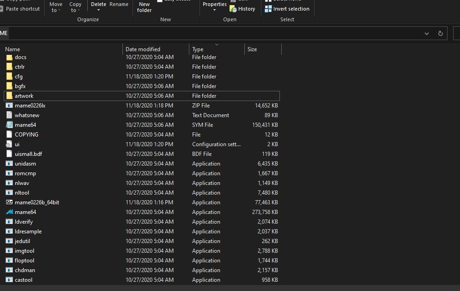
Task: Click the chdman application icon
Action: click(x=9, y=270)
